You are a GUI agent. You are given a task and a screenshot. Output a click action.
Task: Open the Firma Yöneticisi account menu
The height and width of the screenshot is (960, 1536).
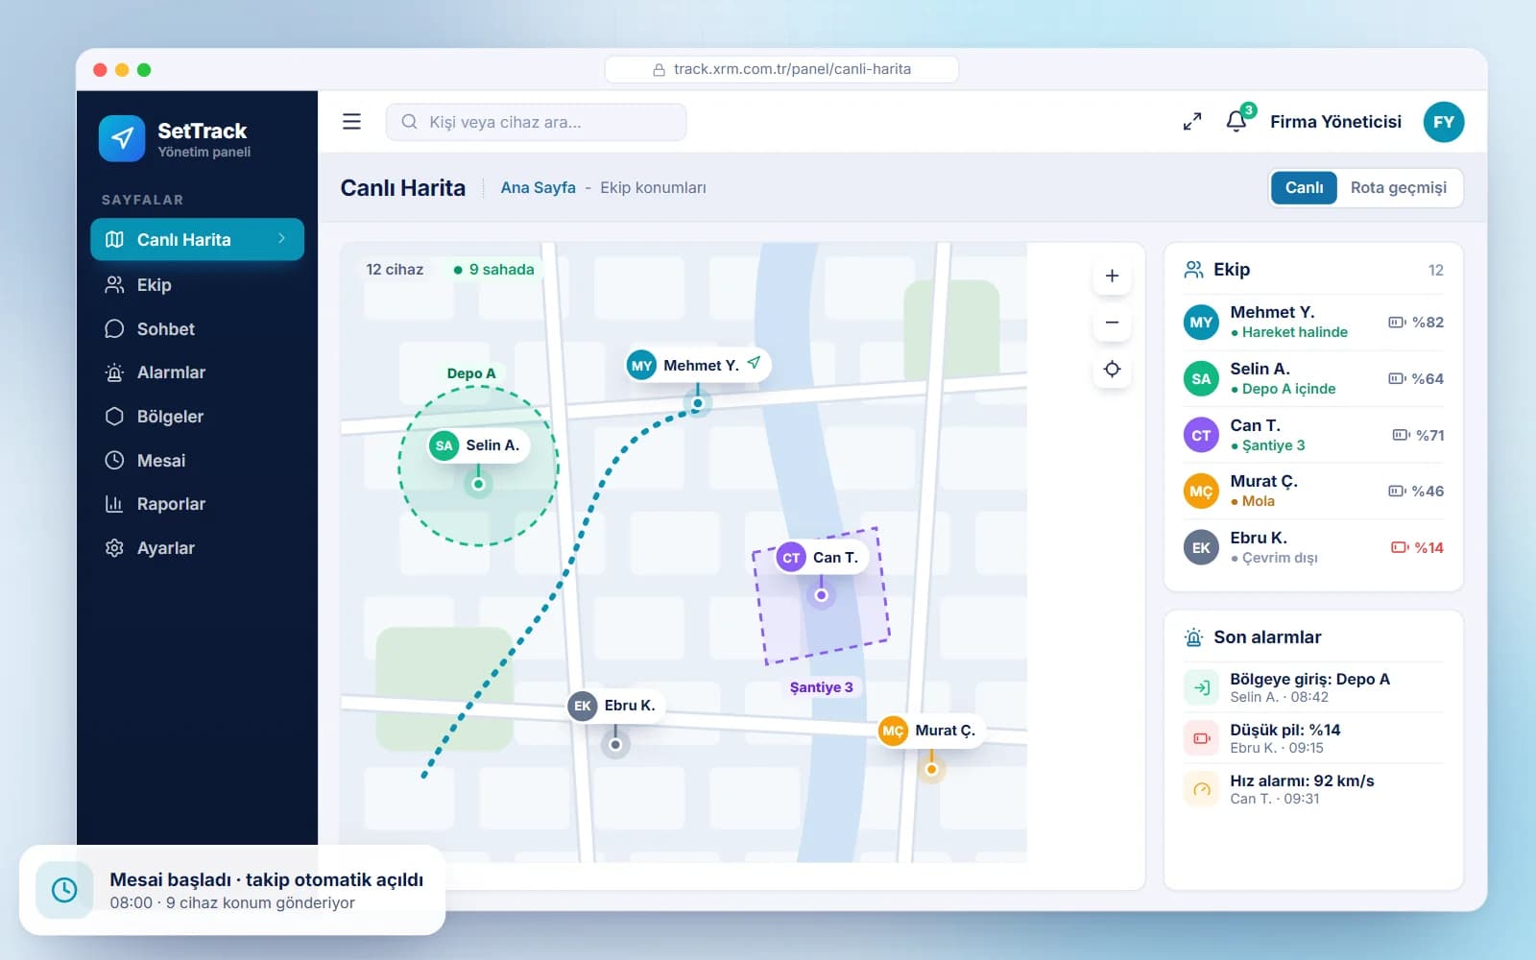click(x=1335, y=122)
